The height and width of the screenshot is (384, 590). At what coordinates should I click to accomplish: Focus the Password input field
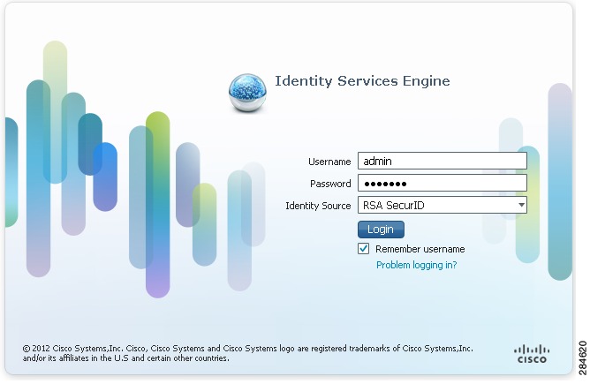(x=442, y=183)
